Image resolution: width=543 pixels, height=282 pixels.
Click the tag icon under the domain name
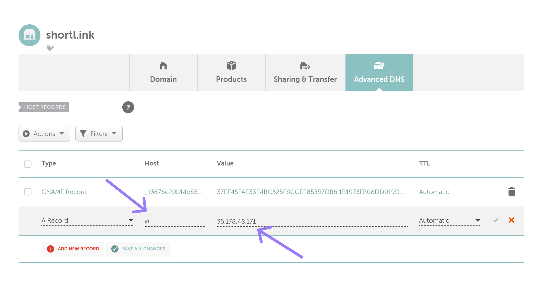(x=50, y=48)
